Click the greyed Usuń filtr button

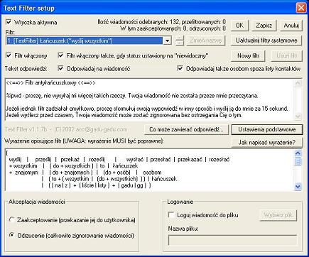coord(286,56)
